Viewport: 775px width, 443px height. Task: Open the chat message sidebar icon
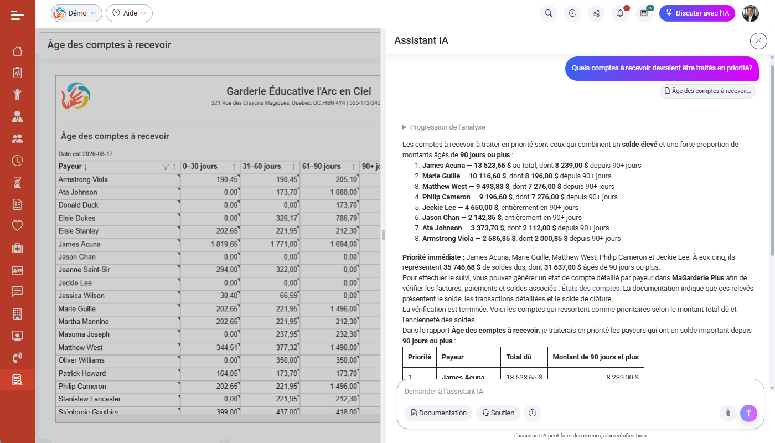coord(17,292)
